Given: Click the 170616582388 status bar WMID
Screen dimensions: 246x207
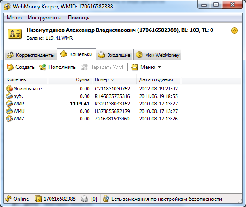Looking at the screenshot, I should click(x=59, y=199).
